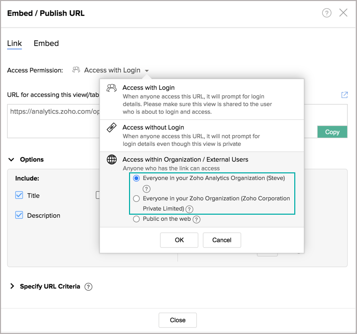Click the chain link icon for Access without Login
Screen dimensions: 357x334
pyautogui.click(x=112, y=127)
